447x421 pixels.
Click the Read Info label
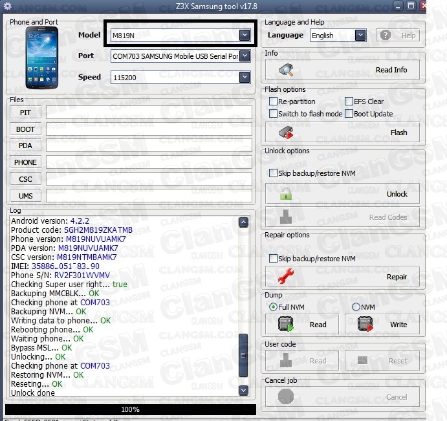[391, 70]
